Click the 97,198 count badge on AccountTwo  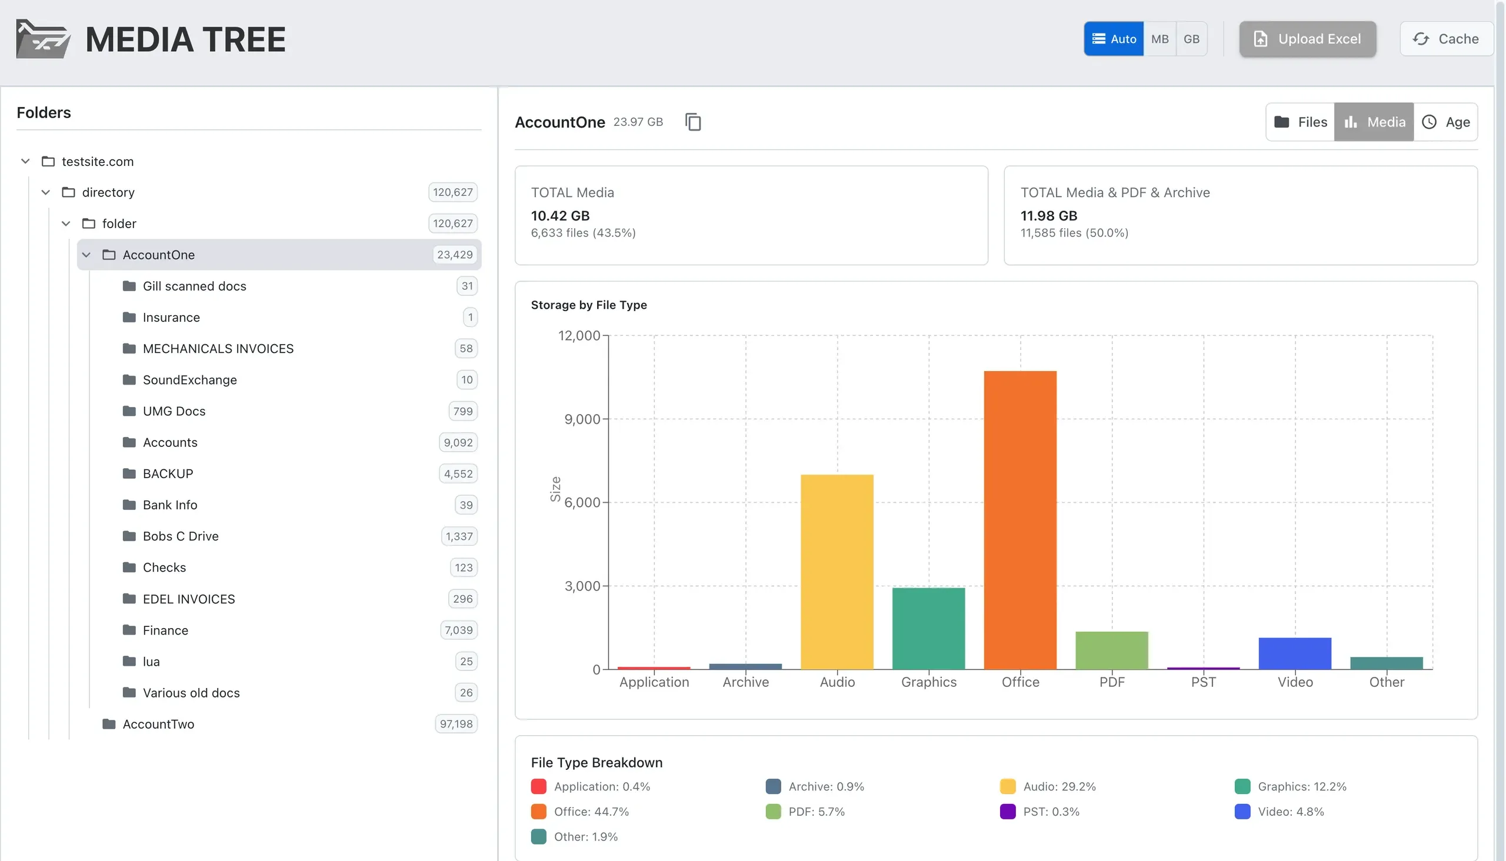pyautogui.click(x=456, y=725)
